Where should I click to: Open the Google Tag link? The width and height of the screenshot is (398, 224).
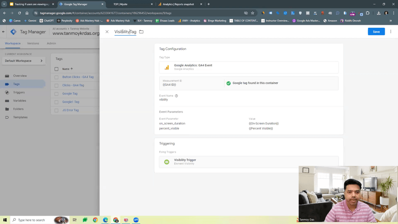coord(70,93)
